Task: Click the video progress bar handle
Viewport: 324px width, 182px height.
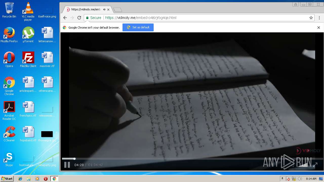Action: coord(74,159)
